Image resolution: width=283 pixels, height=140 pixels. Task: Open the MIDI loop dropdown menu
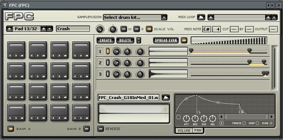274,17
